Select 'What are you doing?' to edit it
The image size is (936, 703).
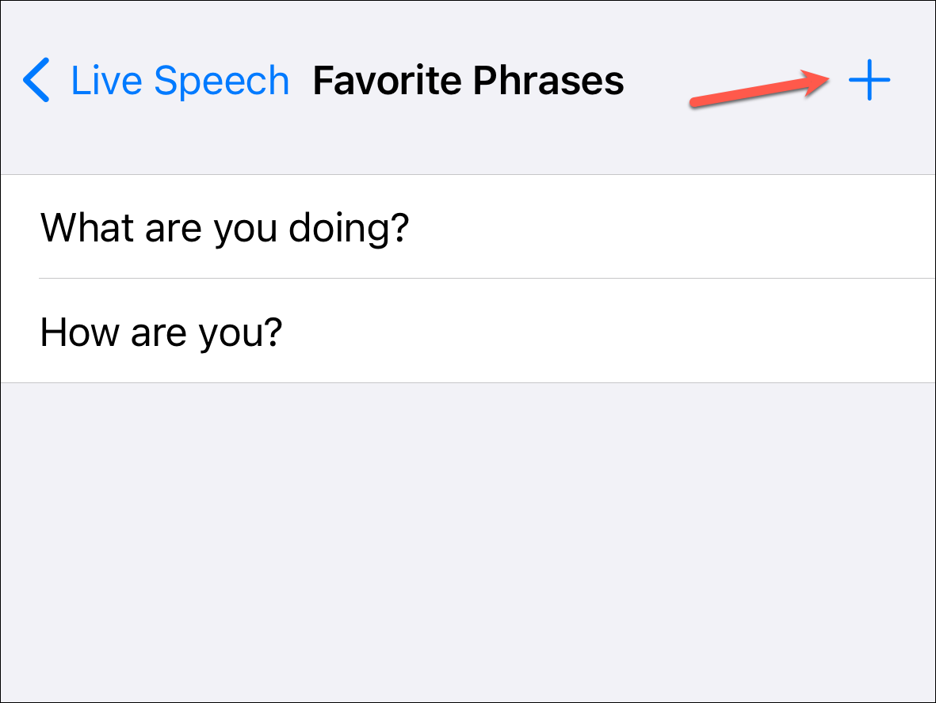[224, 226]
